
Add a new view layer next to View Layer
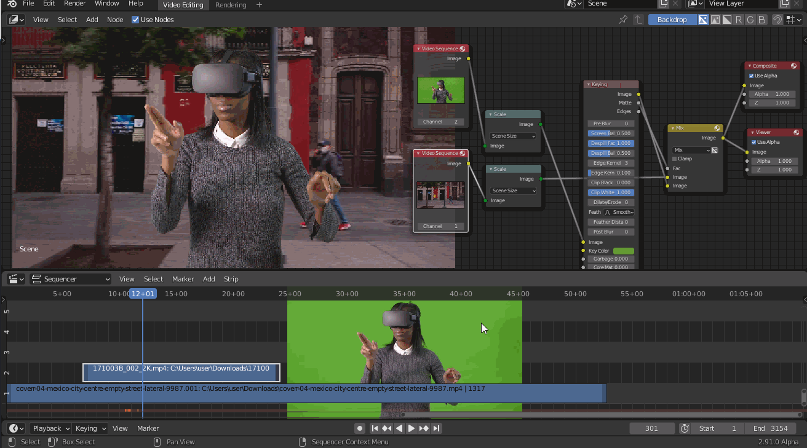[x=784, y=4]
